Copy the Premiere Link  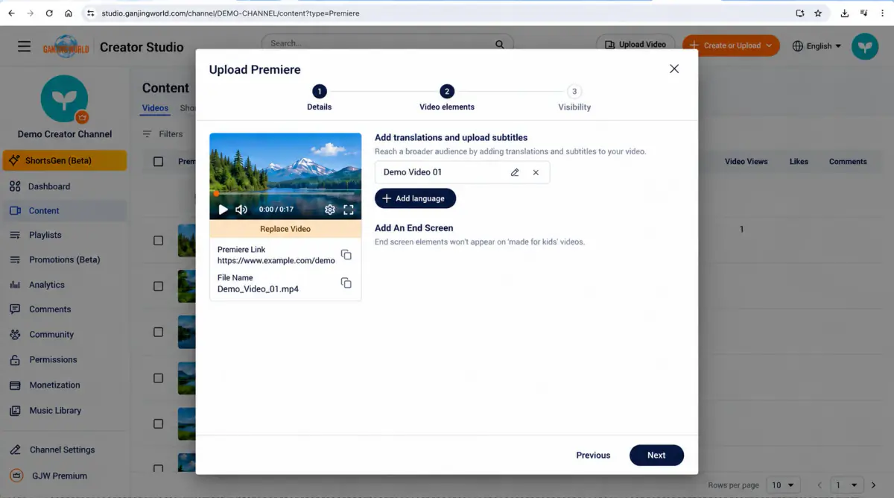pos(346,255)
